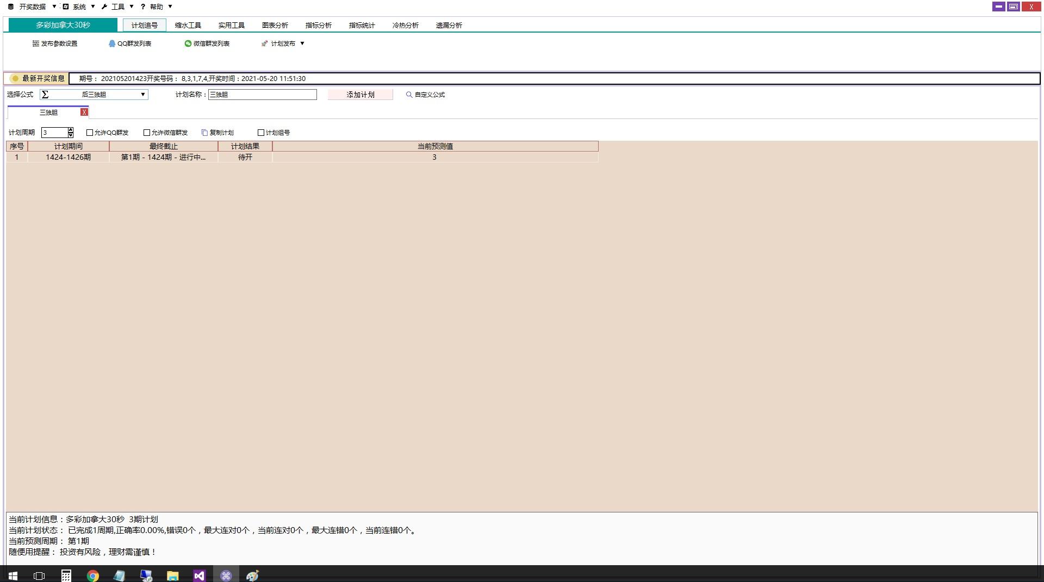This screenshot has width=1044, height=582.
Task: Expand the 开奖数据 menu arrow
Action: click(x=54, y=7)
